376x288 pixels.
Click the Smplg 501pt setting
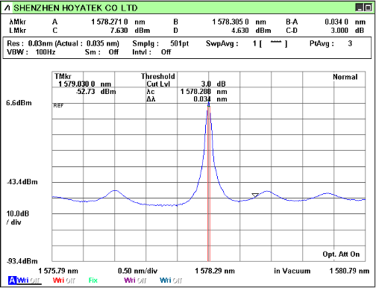(x=160, y=43)
